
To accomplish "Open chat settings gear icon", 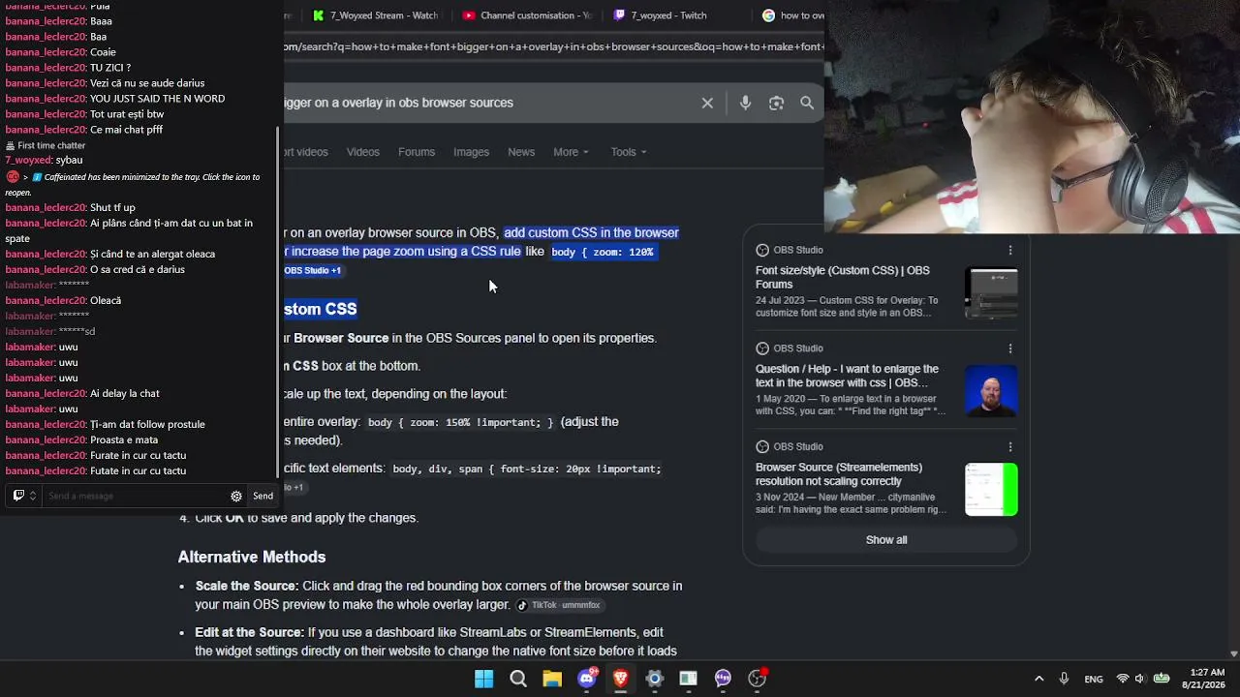I will click(236, 496).
